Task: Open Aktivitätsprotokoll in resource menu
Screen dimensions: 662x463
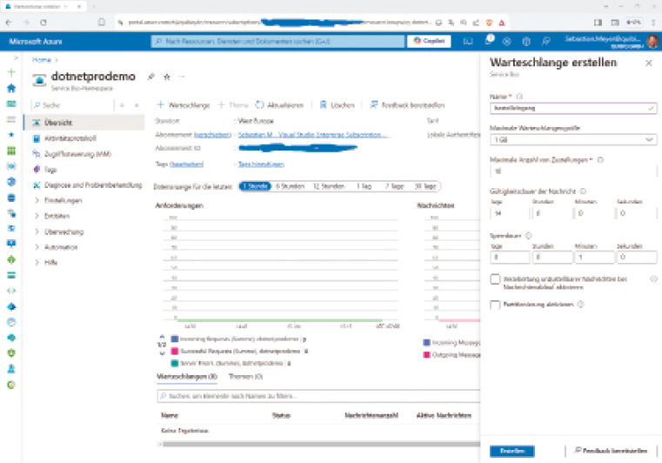Action: [x=70, y=138]
